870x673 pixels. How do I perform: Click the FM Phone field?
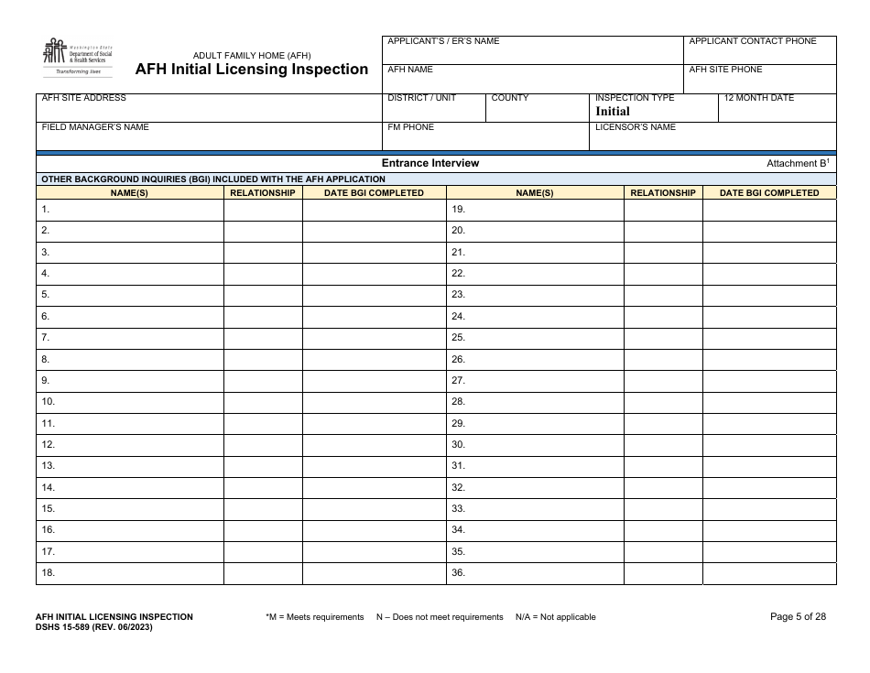(x=485, y=135)
